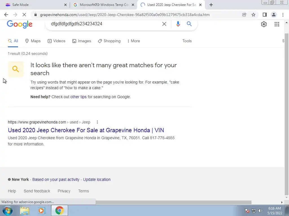
Task: Click in the Google search field
Action: coord(105,24)
